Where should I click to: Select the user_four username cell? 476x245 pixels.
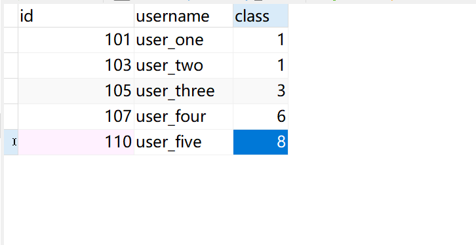tap(184, 117)
